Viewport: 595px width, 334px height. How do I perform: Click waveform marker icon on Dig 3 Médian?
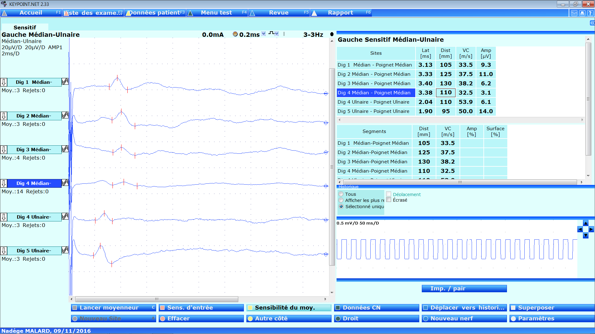point(65,149)
